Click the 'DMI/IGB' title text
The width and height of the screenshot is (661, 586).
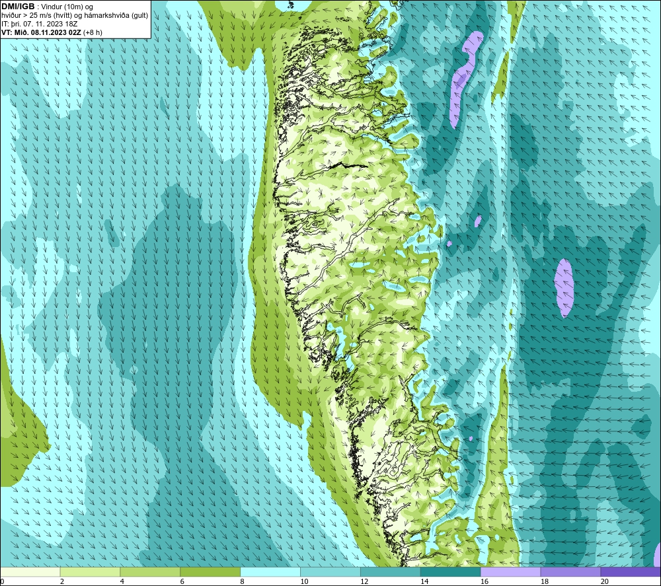(x=18, y=7)
